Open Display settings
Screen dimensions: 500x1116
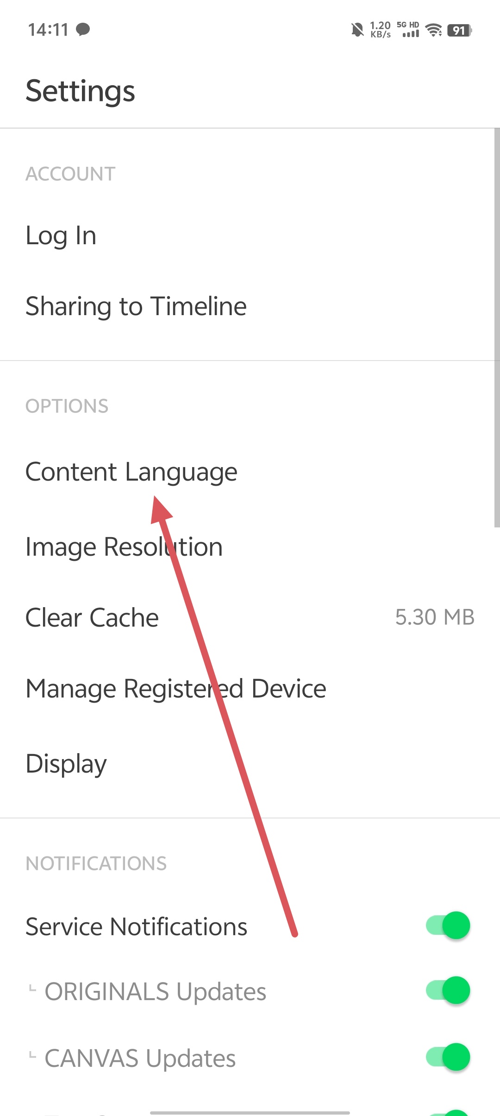point(250,763)
